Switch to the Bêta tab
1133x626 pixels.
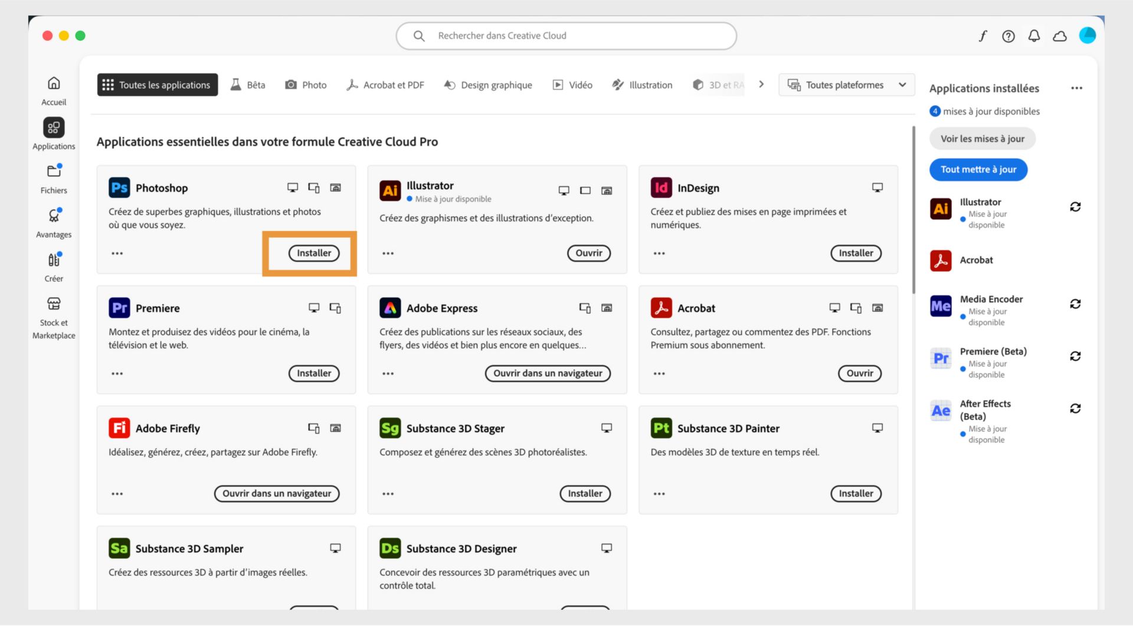248,85
